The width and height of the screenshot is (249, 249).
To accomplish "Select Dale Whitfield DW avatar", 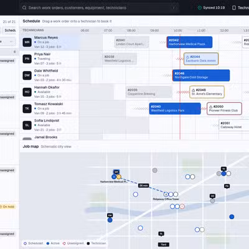I will coord(27,75).
